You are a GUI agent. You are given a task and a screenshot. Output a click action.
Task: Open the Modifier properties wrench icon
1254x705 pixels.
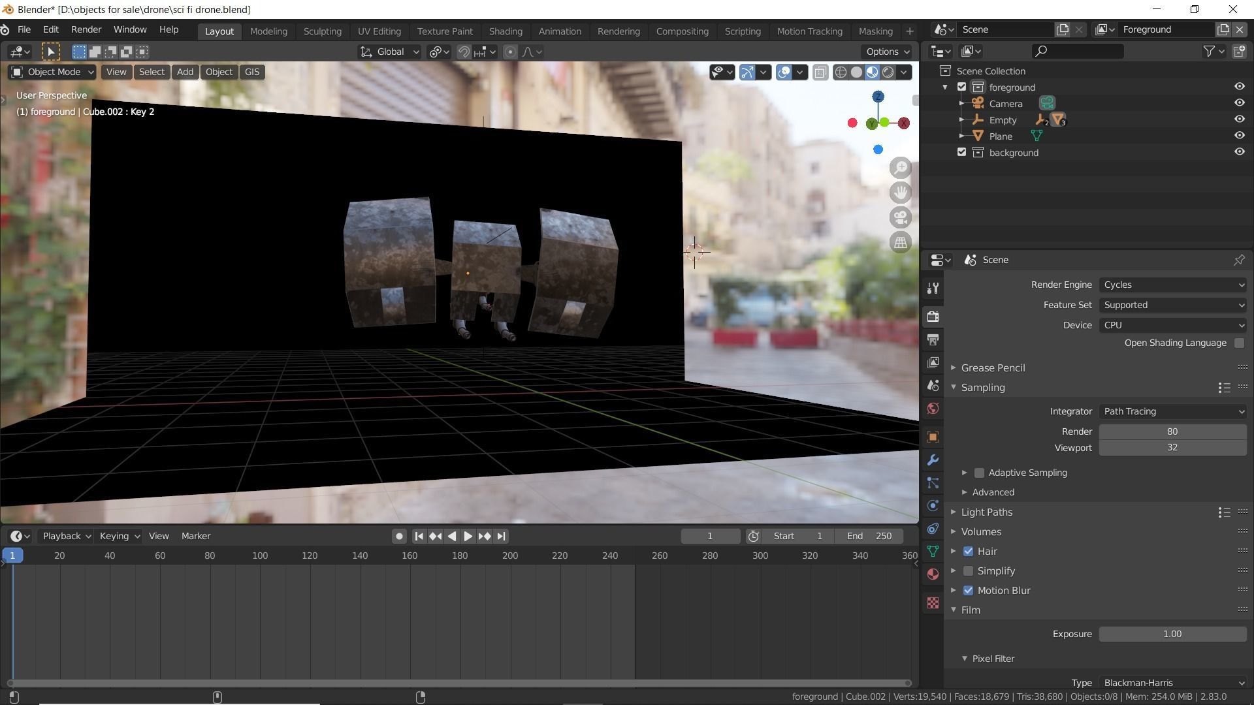coord(933,460)
